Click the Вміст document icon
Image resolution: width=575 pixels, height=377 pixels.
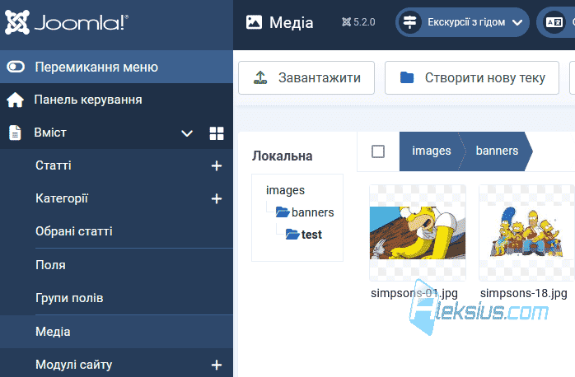(15, 133)
